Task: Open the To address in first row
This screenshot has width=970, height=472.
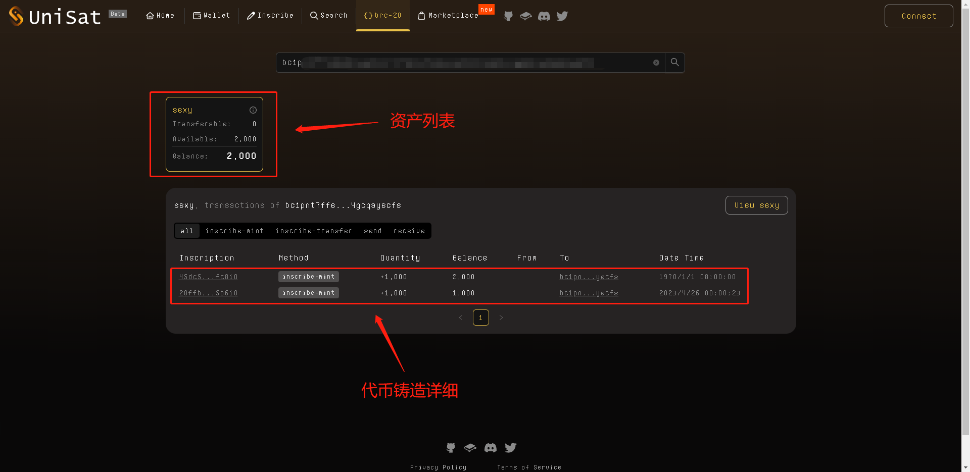Action: point(589,277)
